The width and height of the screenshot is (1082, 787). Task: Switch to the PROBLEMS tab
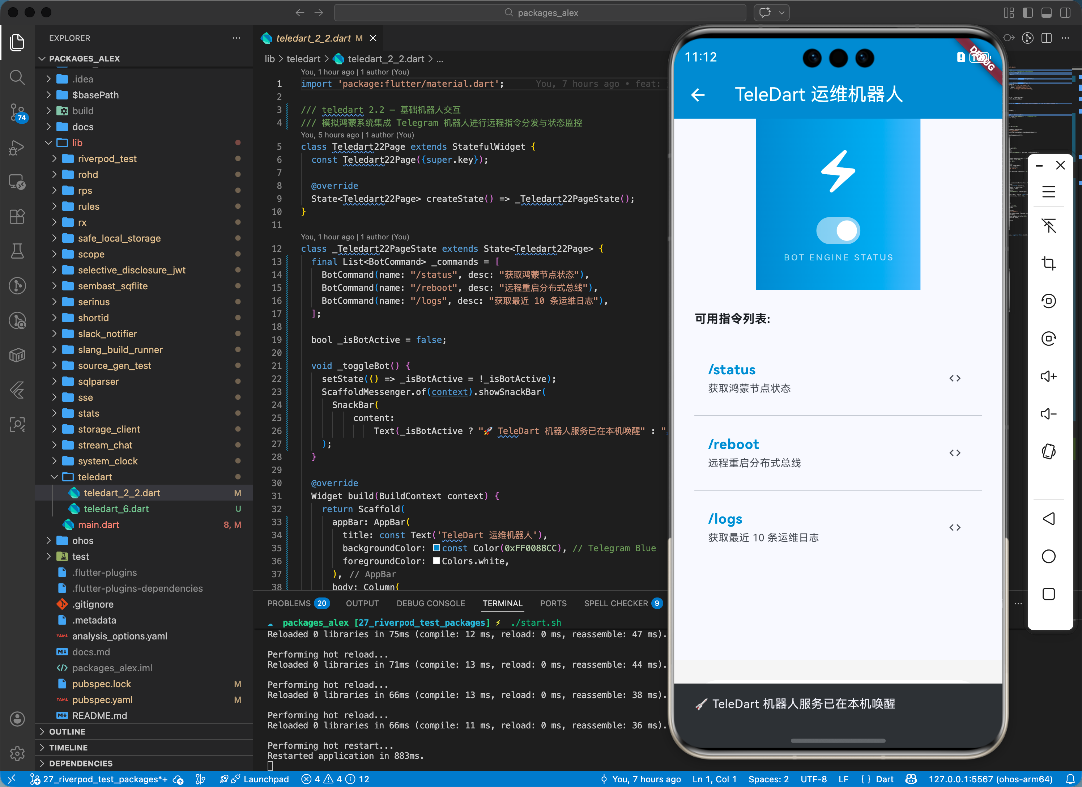coord(289,603)
